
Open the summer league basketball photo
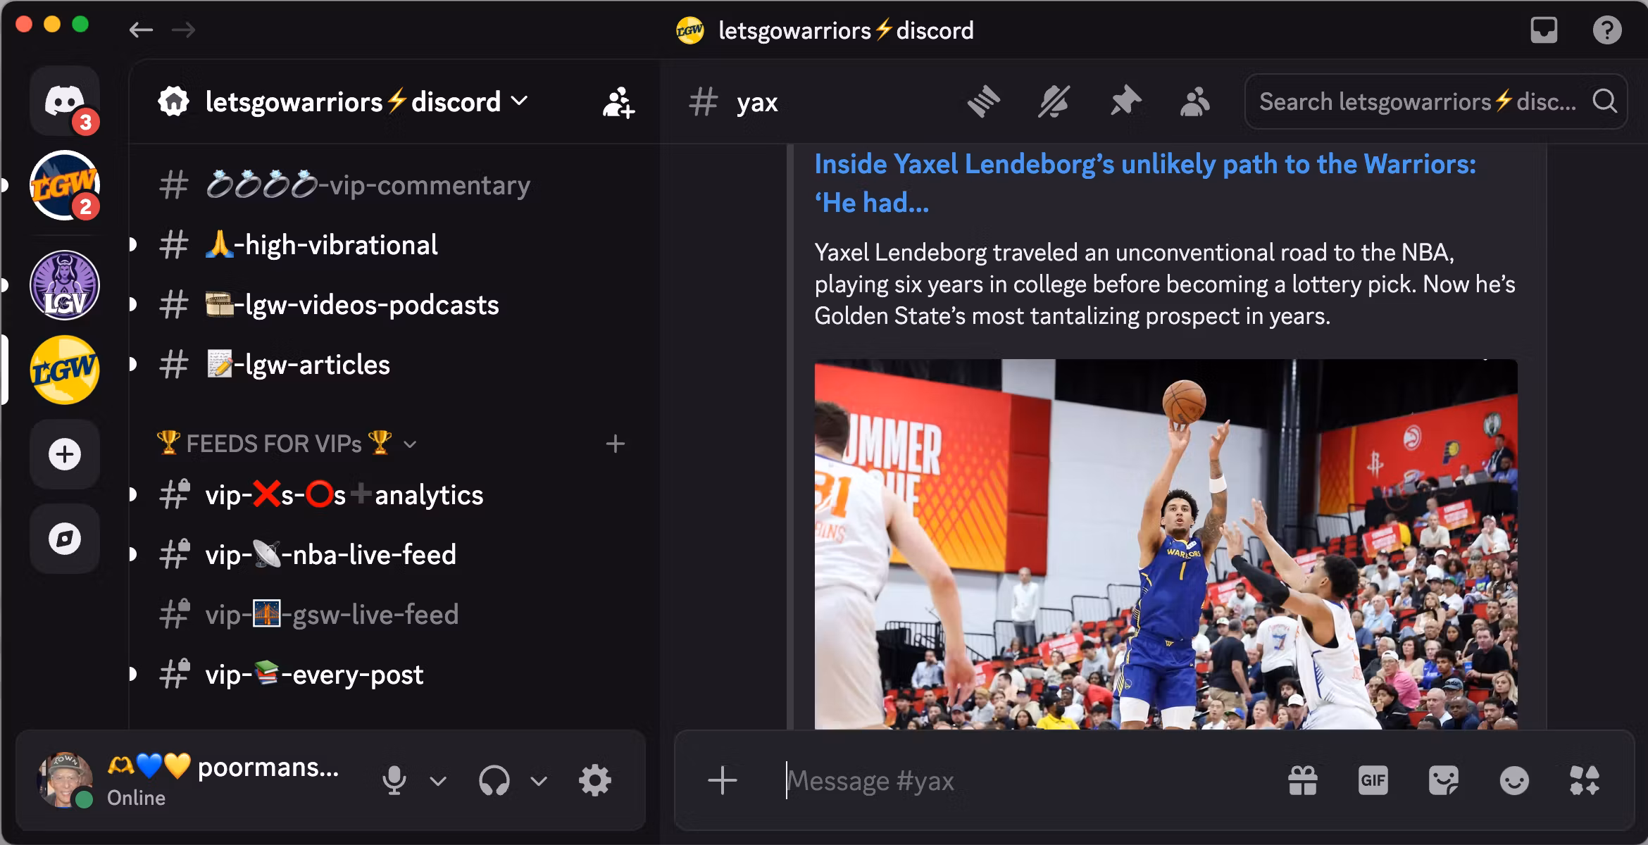pyautogui.click(x=1166, y=544)
